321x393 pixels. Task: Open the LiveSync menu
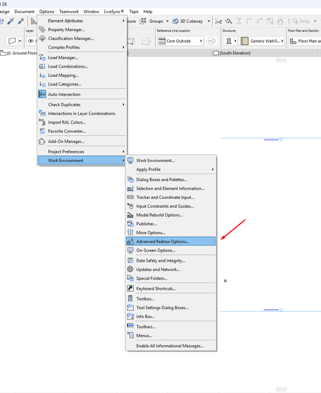coord(114,12)
